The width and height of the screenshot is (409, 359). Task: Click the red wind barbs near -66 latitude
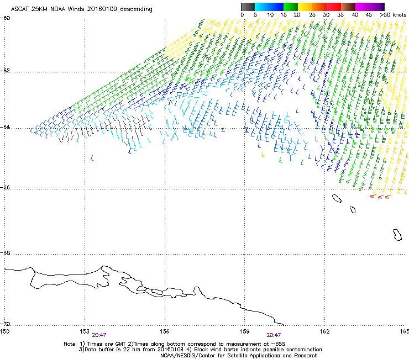pyautogui.click(x=381, y=196)
